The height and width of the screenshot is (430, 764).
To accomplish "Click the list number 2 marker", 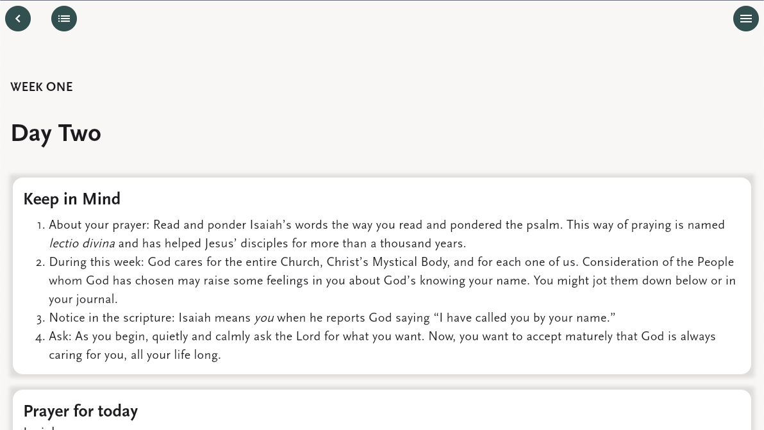I will (40, 263).
